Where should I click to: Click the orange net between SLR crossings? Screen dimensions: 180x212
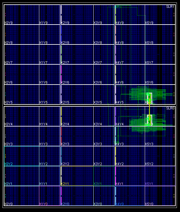click(x=149, y=109)
